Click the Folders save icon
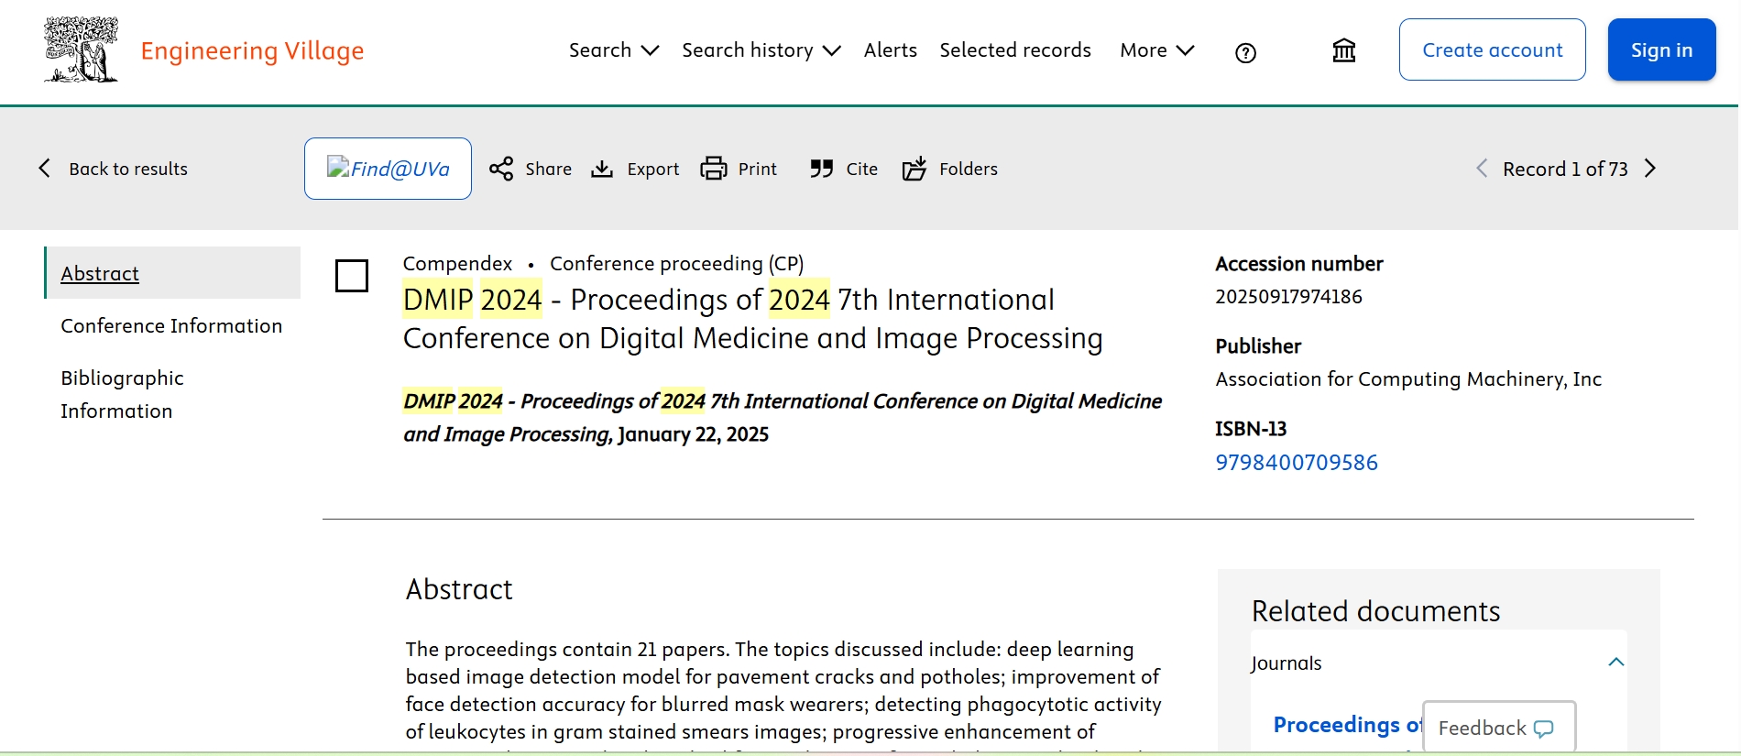Screen dimensions: 1741x756 pyautogui.click(x=914, y=169)
